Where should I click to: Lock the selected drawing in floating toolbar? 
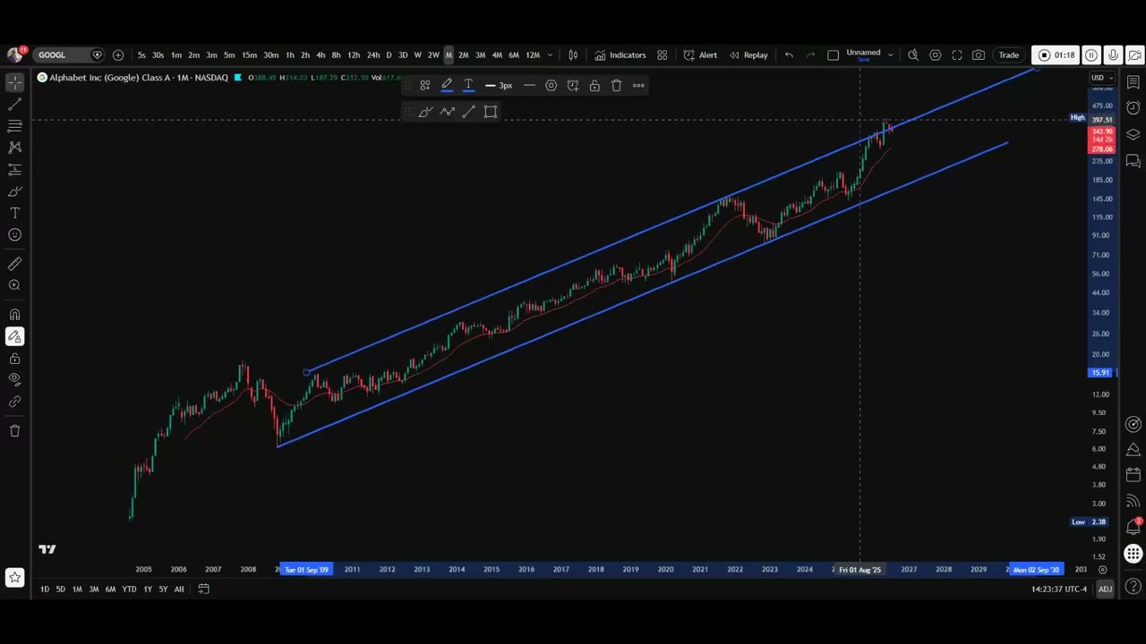coord(594,86)
